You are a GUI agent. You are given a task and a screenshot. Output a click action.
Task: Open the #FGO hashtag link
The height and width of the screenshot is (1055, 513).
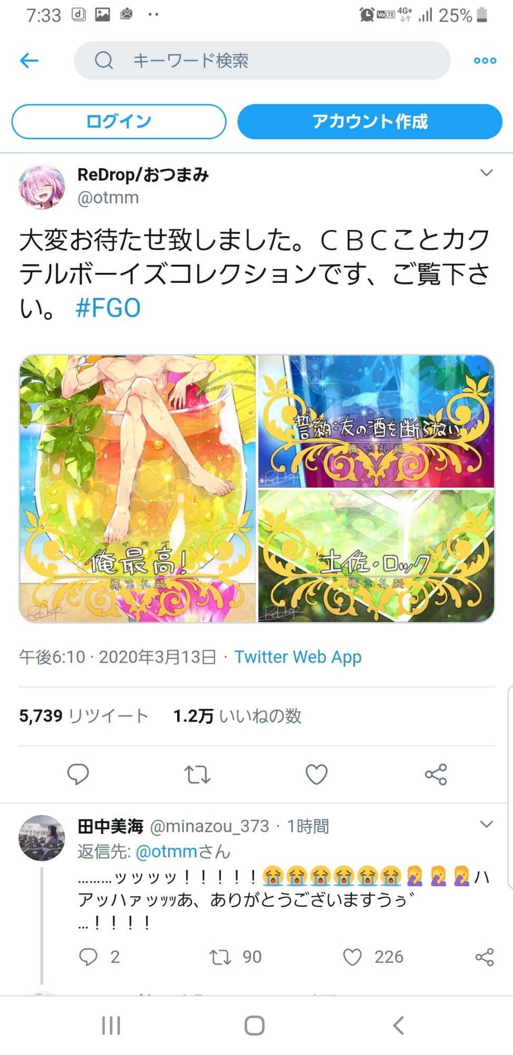108,308
